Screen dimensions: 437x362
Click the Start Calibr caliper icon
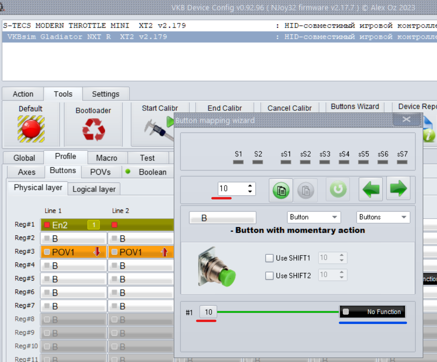click(x=159, y=130)
